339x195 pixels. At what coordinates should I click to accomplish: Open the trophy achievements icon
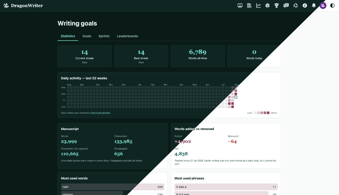pos(277,5)
